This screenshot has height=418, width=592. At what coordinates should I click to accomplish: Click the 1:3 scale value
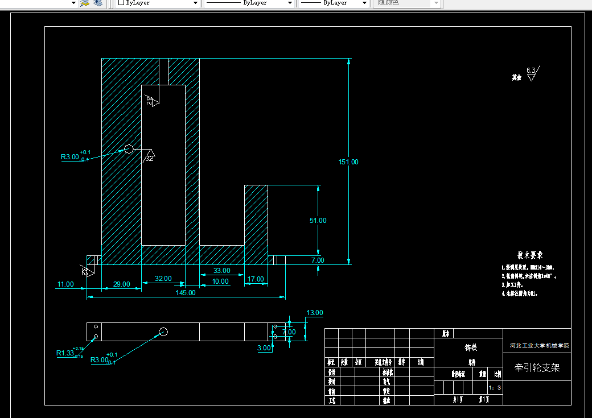495,388
